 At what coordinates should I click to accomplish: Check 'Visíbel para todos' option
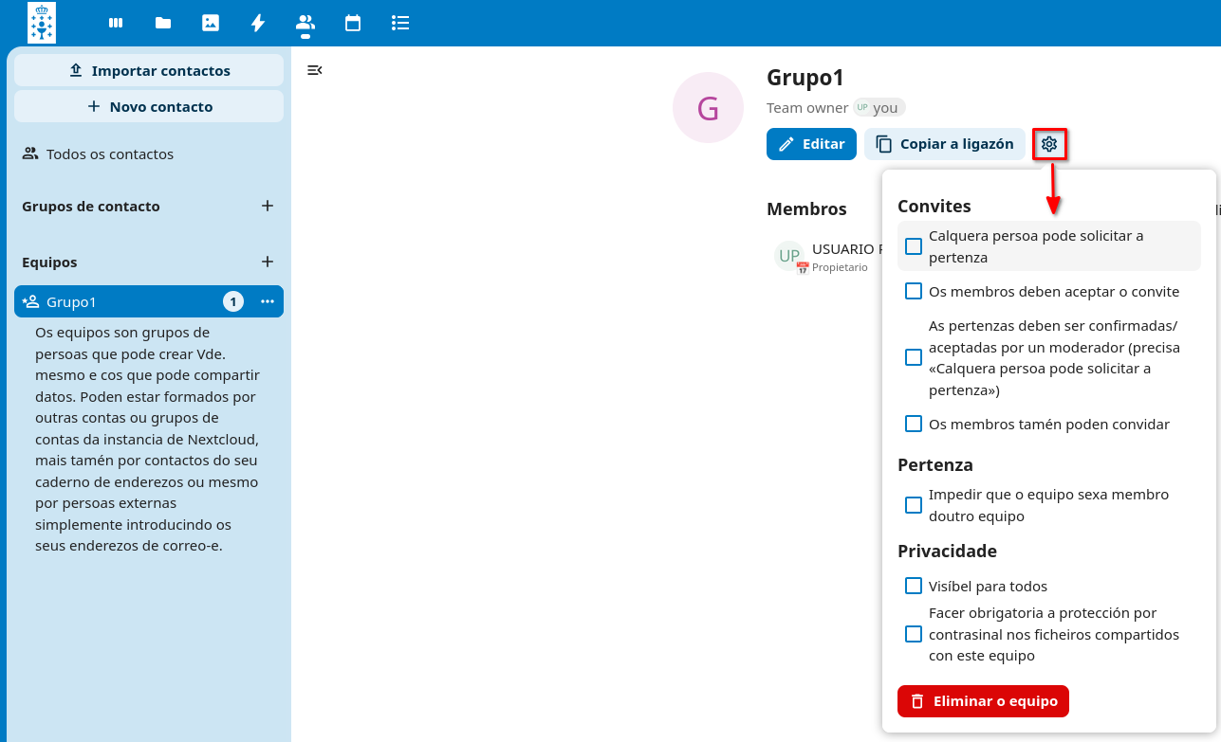914,586
